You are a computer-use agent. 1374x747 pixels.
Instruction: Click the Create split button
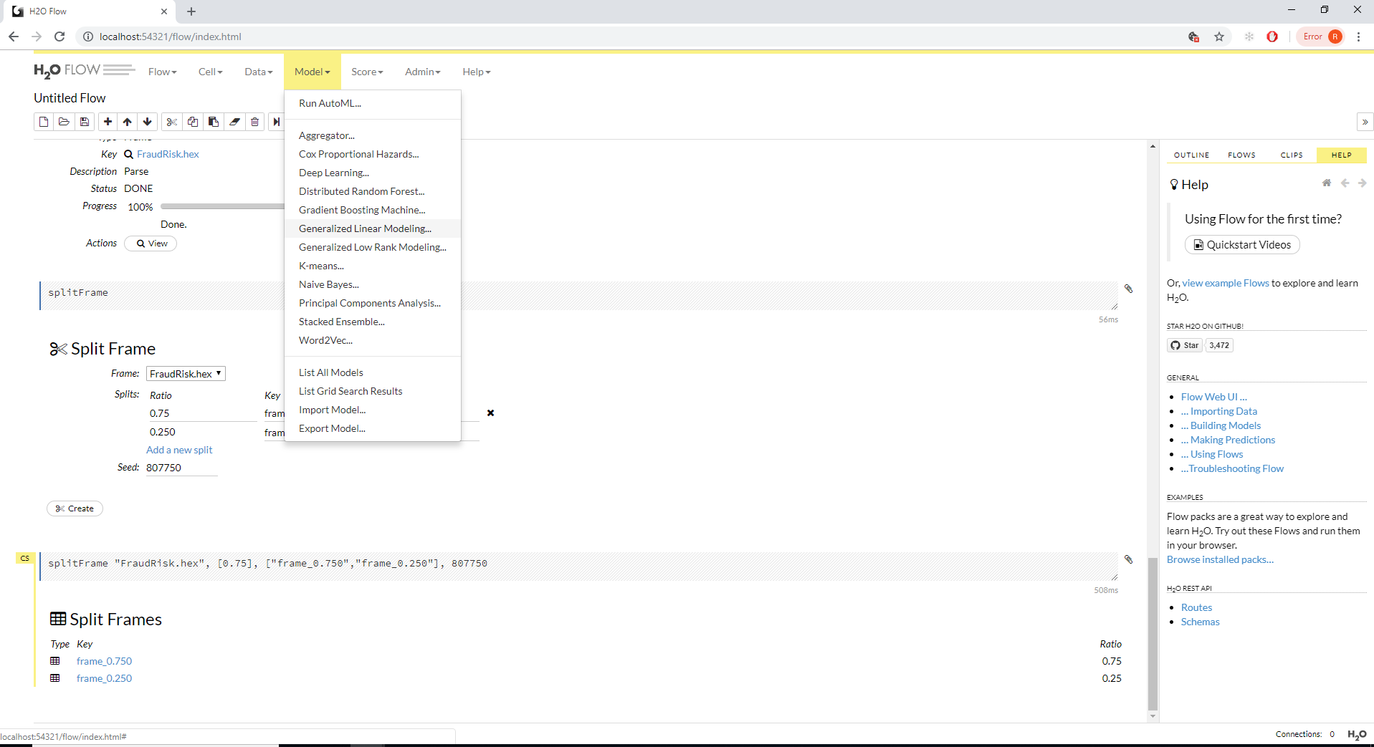(x=75, y=509)
